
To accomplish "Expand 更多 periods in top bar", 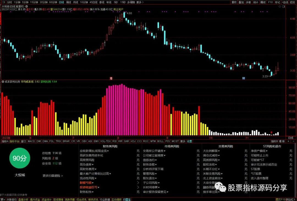I will [140, 2].
